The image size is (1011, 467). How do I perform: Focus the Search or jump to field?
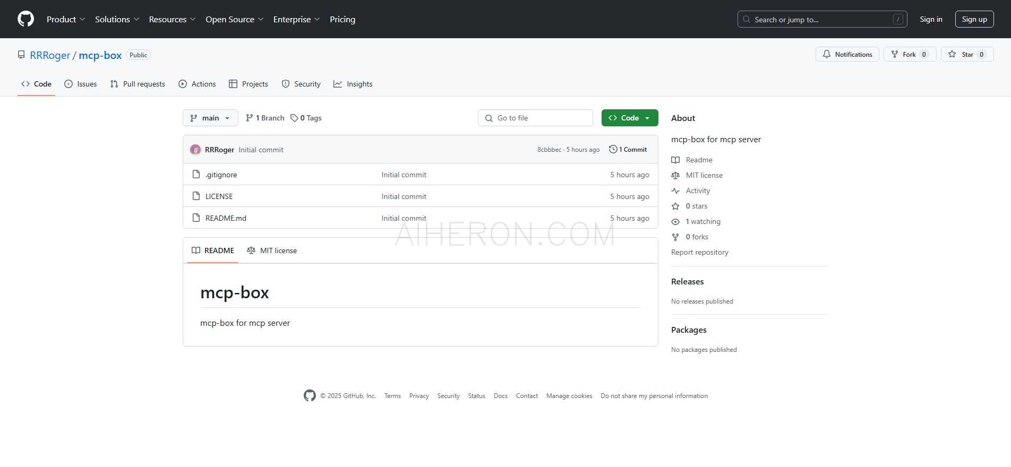pyautogui.click(x=822, y=19)
